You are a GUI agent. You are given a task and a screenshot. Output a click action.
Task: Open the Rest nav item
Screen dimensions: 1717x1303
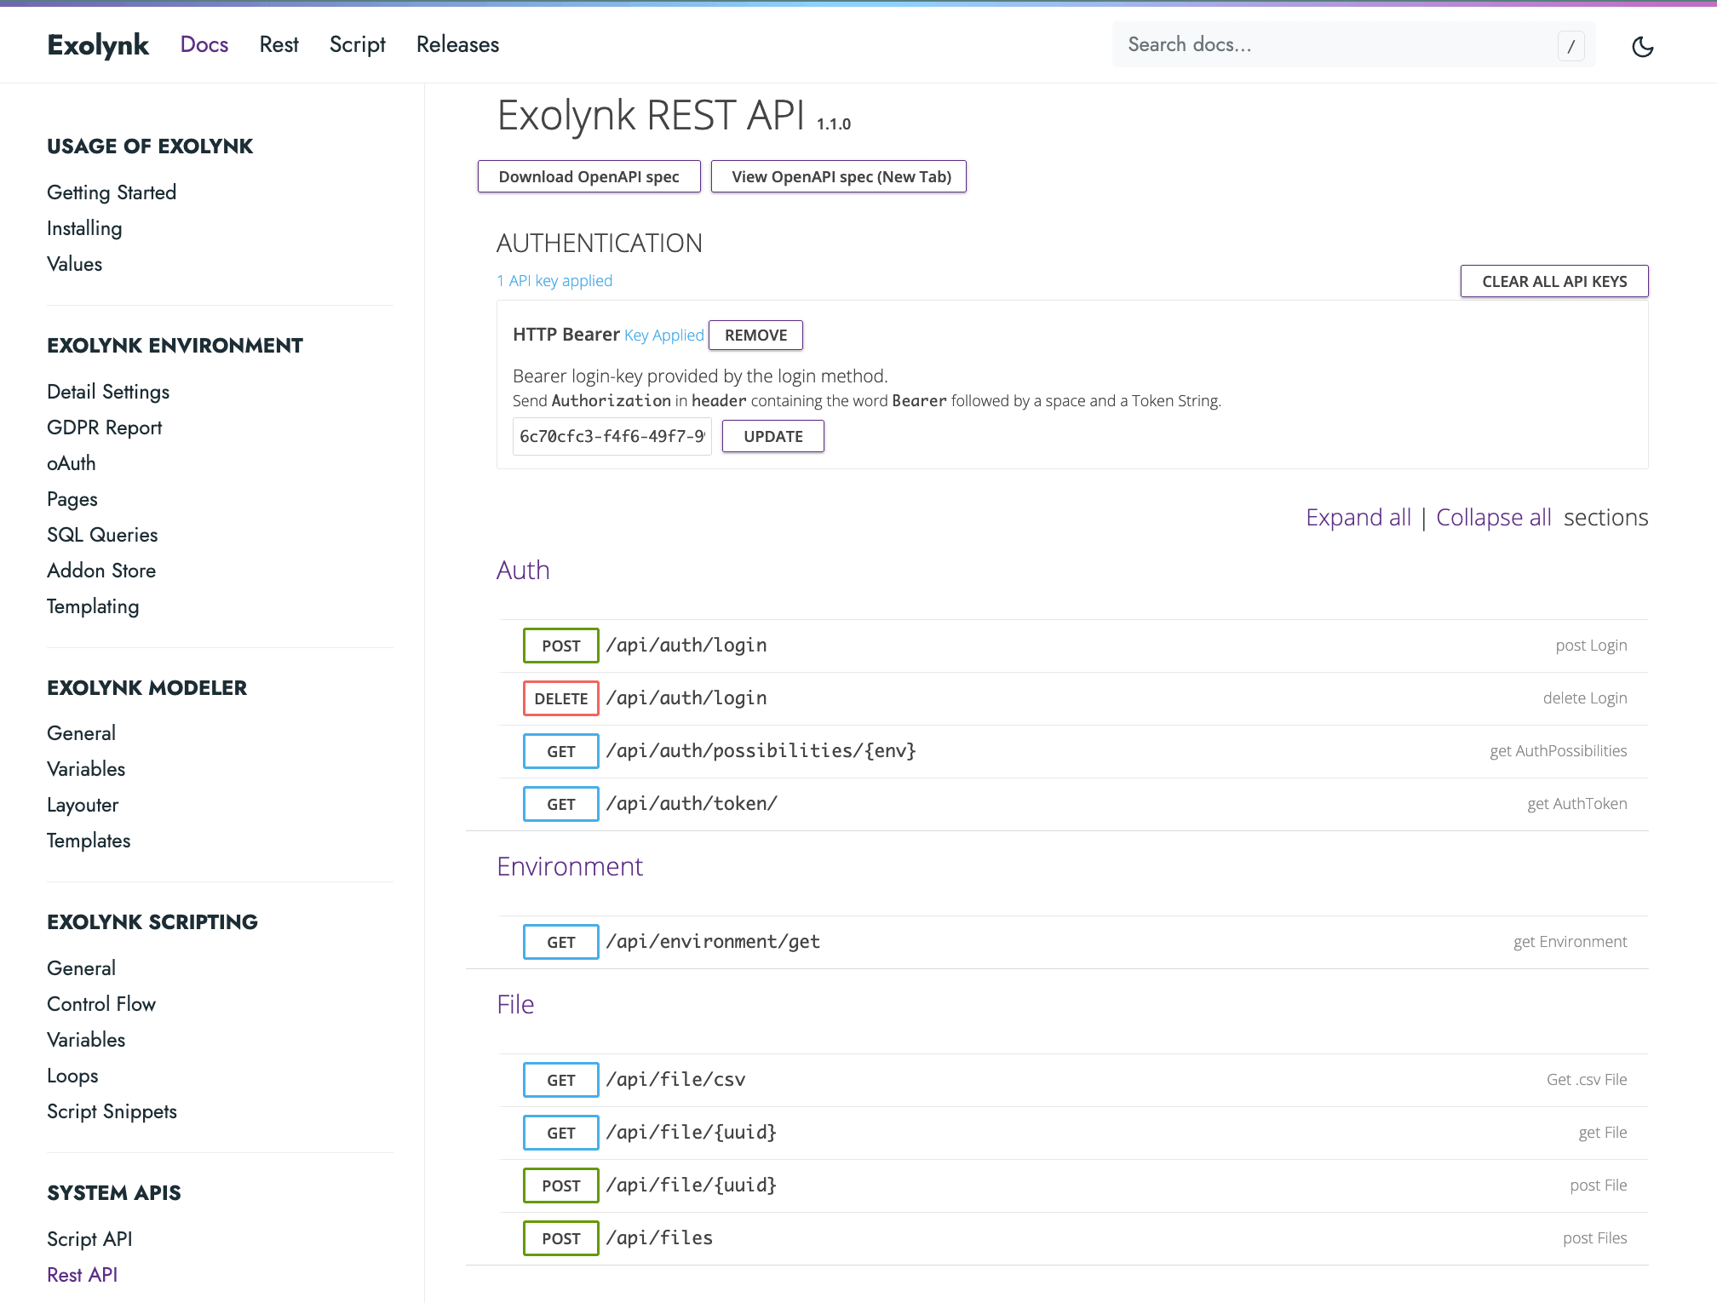click(279, 44)
